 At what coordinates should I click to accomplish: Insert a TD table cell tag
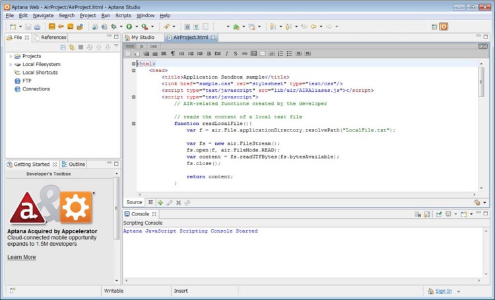[298, 54]
